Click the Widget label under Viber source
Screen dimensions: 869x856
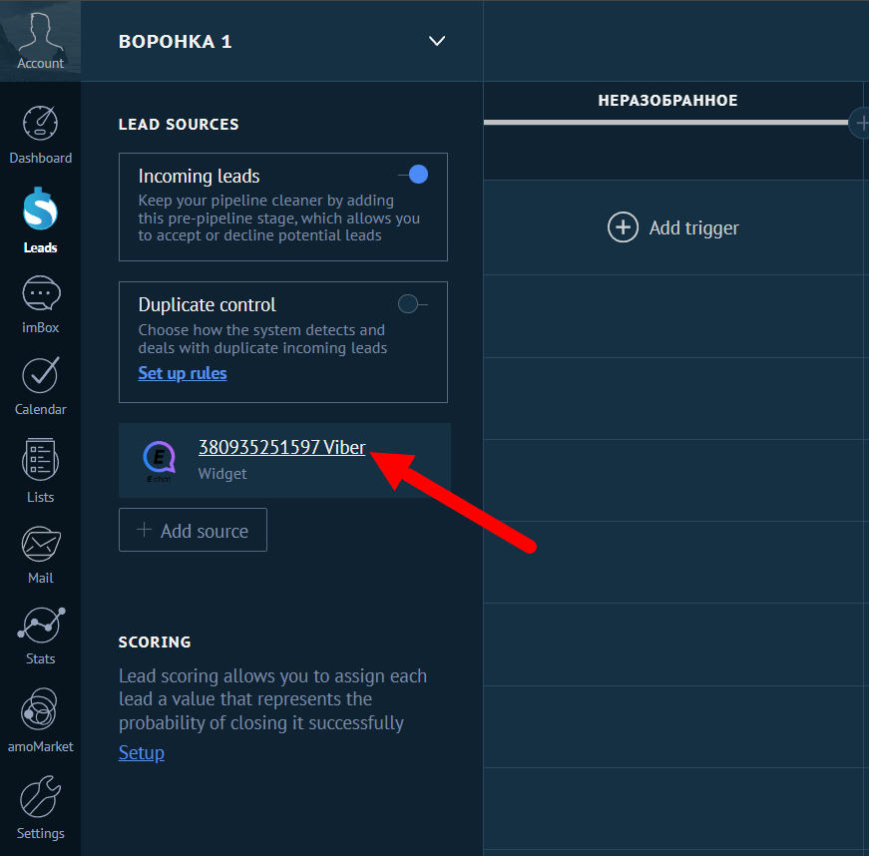[222, 474]
